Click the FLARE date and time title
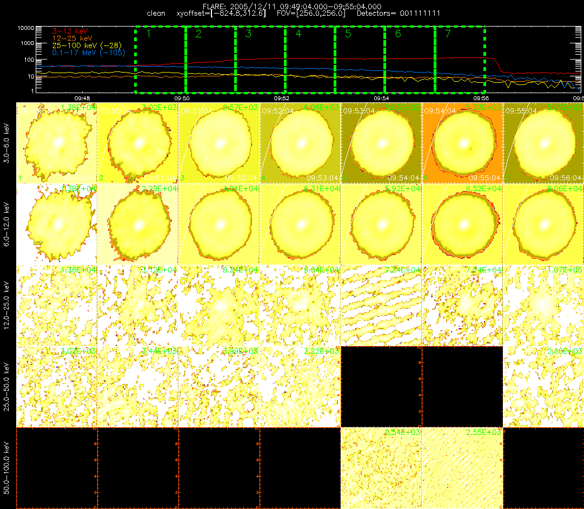 pos(292,6)
